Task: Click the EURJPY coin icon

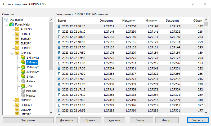Action: (17, 43)
